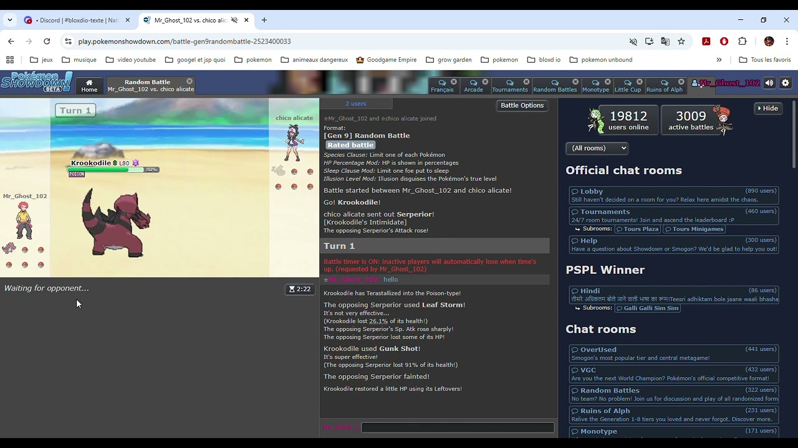Switch to the Français room tab

click(441, 86)
